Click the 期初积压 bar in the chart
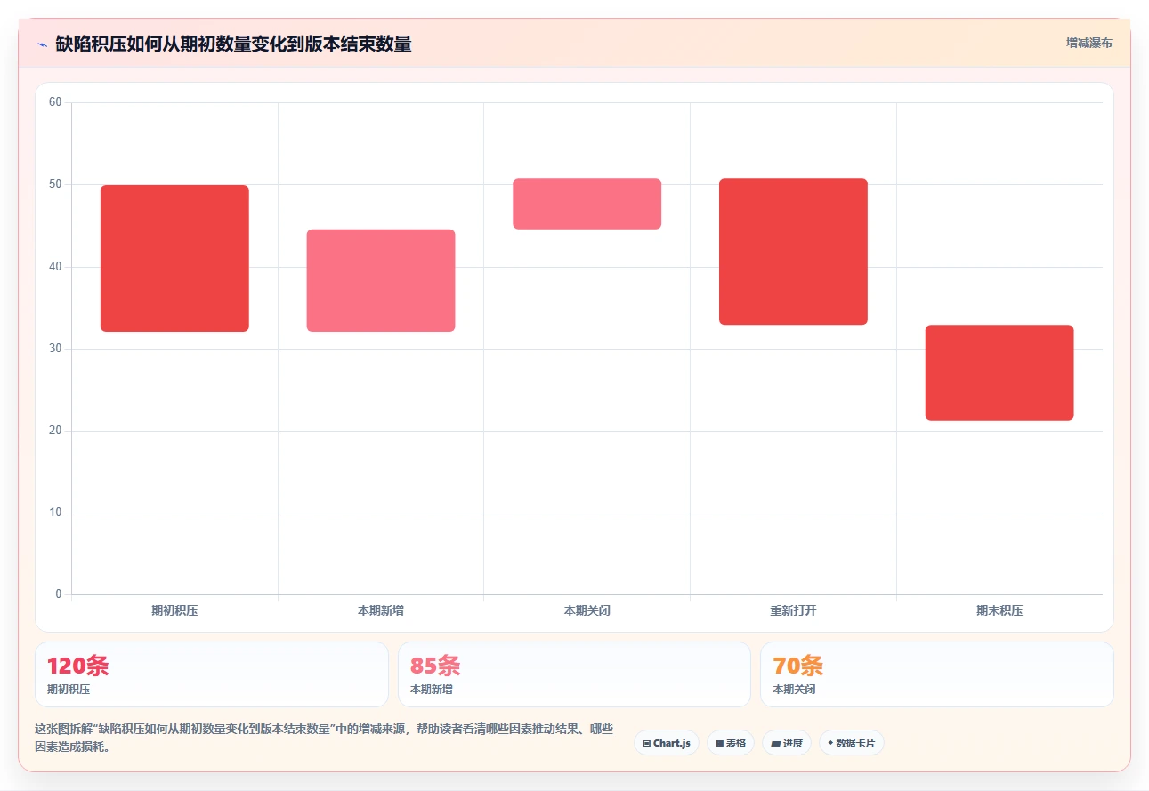 (x=174, y=258)
